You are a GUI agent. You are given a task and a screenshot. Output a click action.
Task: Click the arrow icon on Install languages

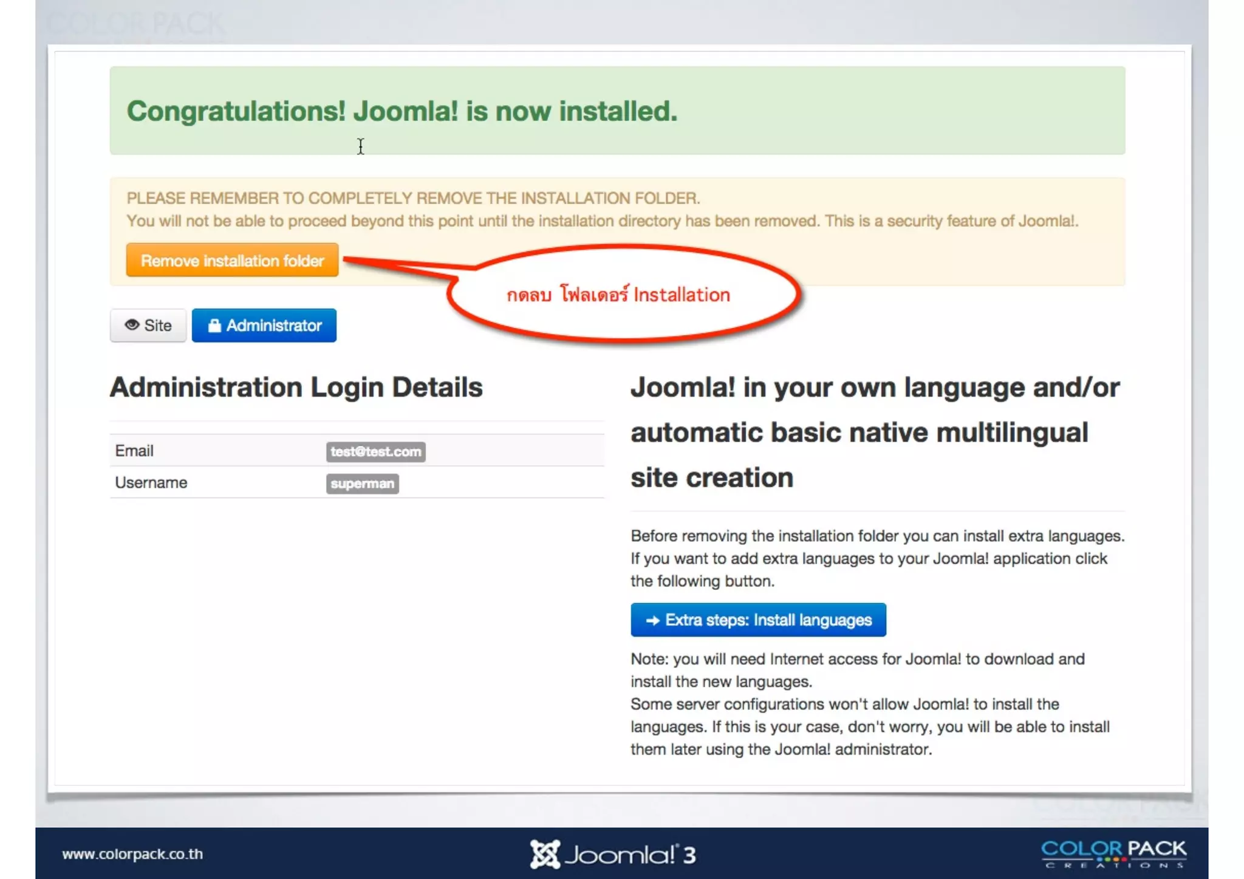point(652,620)
